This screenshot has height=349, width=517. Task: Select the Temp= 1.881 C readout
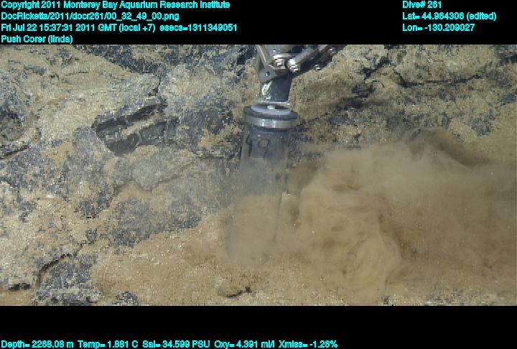click(108, 344)
